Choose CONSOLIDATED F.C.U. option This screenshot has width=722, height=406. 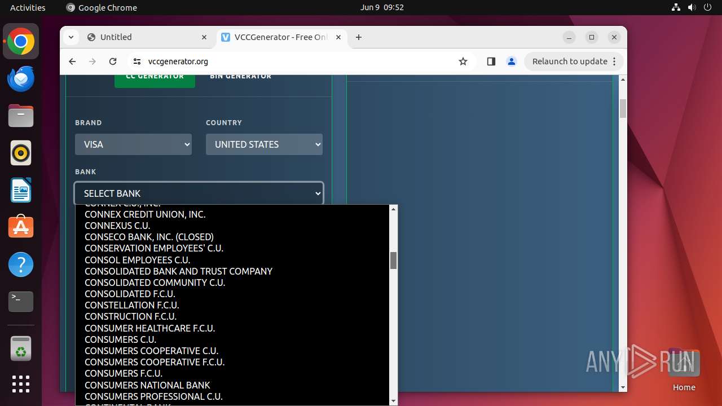pos(232,294)
